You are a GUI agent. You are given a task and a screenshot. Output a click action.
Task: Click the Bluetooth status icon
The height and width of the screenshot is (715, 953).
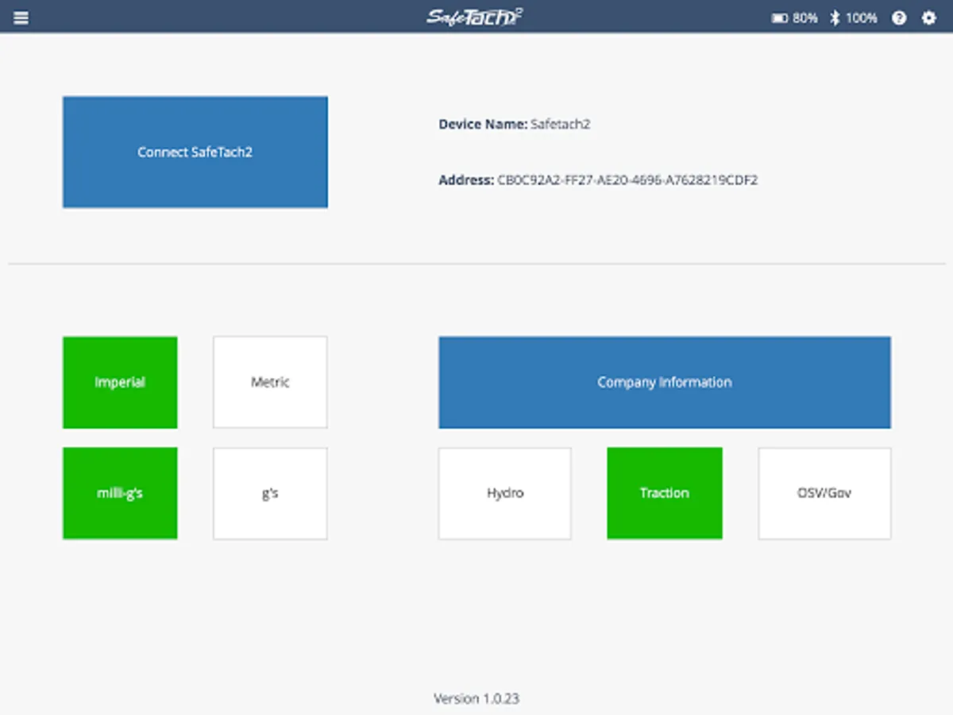click(x=835, y=17)
